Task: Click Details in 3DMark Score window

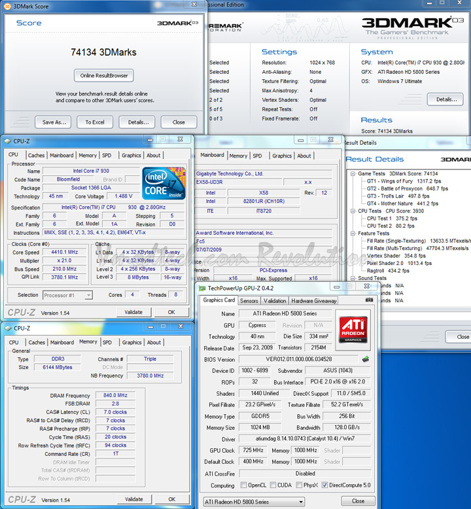Action: pyautogui.click(x=138, y=122)
